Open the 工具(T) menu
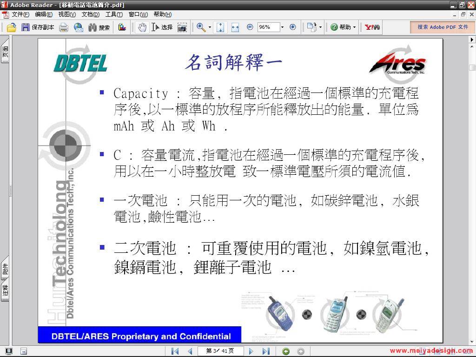 (x=114, y=14)
